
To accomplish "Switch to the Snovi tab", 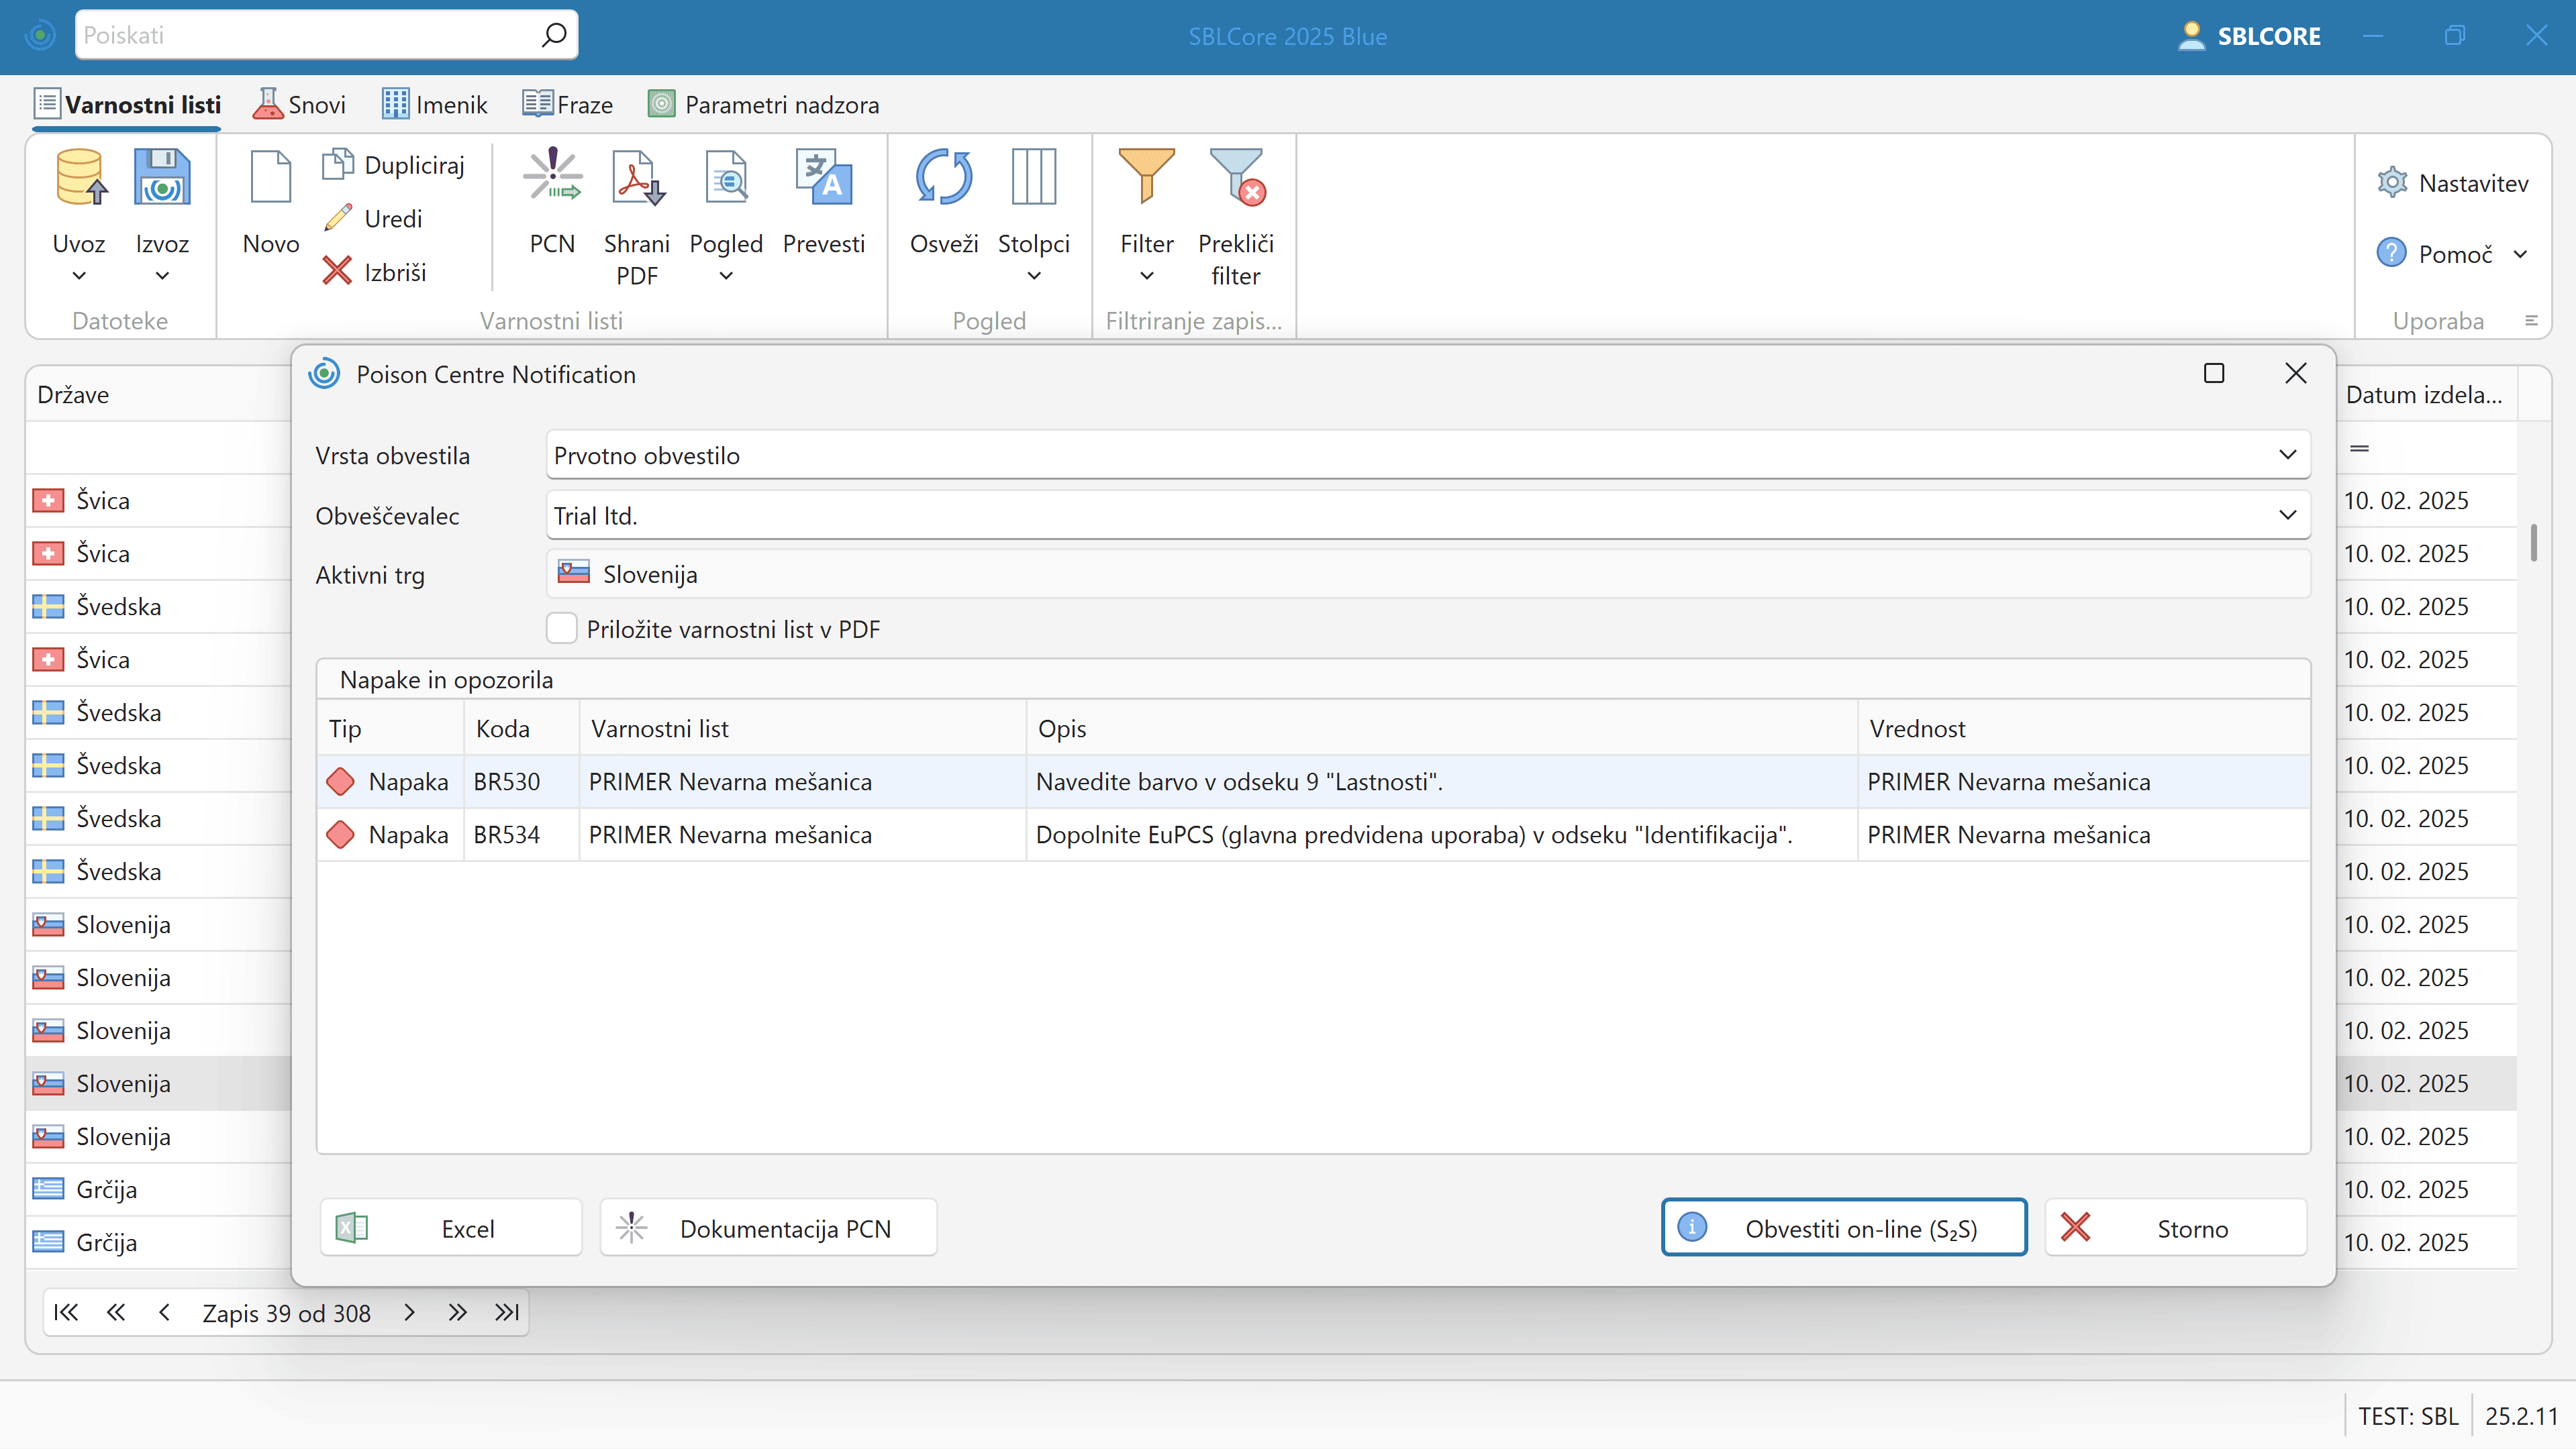I will (299, 105).
